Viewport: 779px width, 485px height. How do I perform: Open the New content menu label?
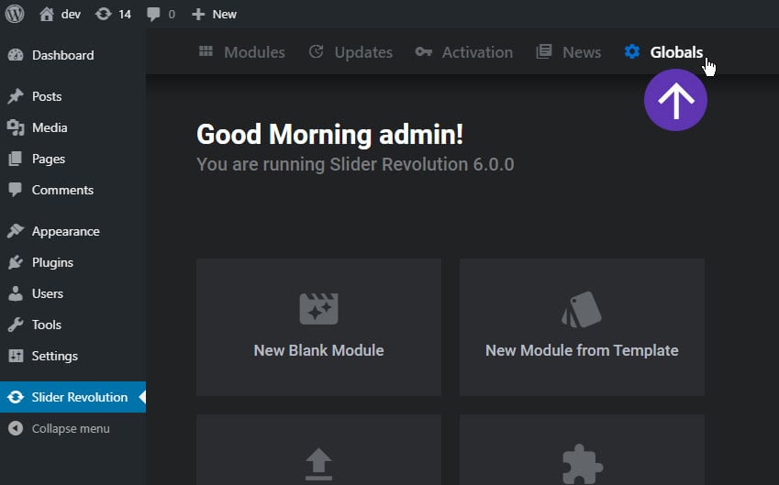pyautogui.click(x=225, y=15)
